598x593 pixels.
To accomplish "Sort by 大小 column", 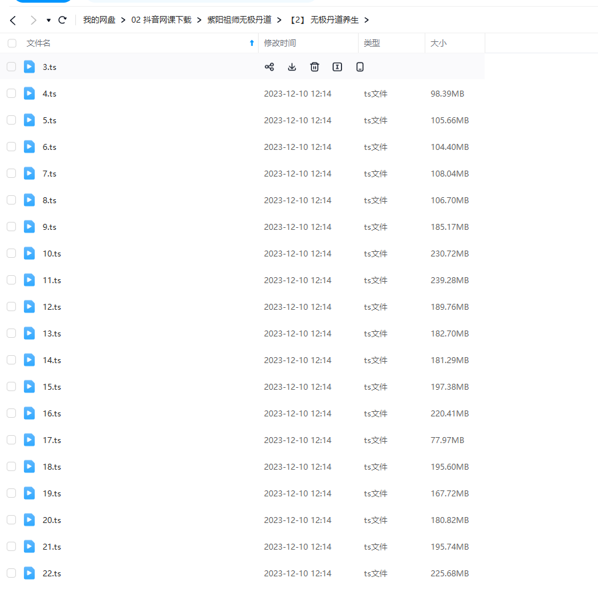I will pos(438,43).
